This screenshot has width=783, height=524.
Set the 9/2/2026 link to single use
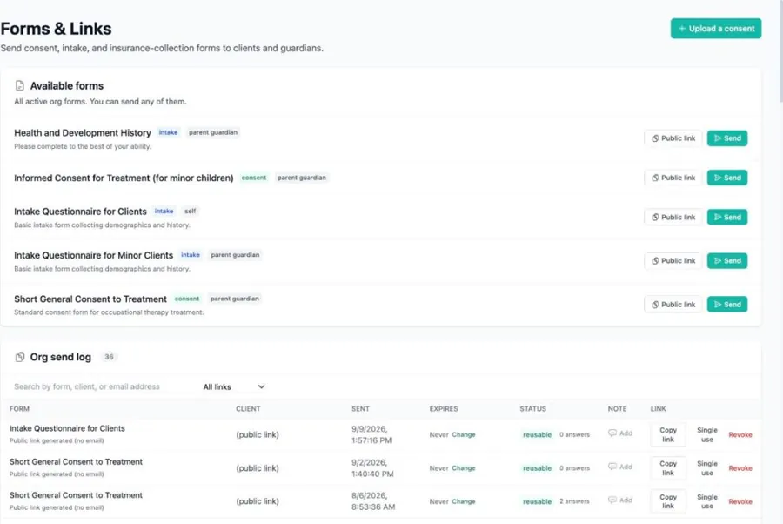(x=707, y=468)
